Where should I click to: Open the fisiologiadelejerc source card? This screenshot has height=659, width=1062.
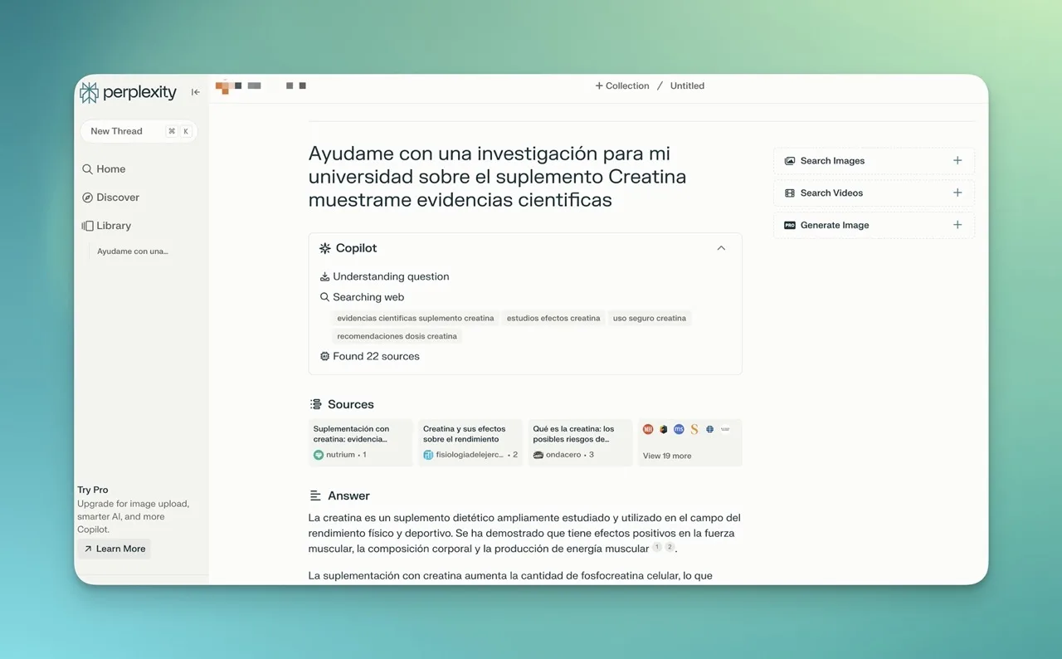[x=470, y=442]
